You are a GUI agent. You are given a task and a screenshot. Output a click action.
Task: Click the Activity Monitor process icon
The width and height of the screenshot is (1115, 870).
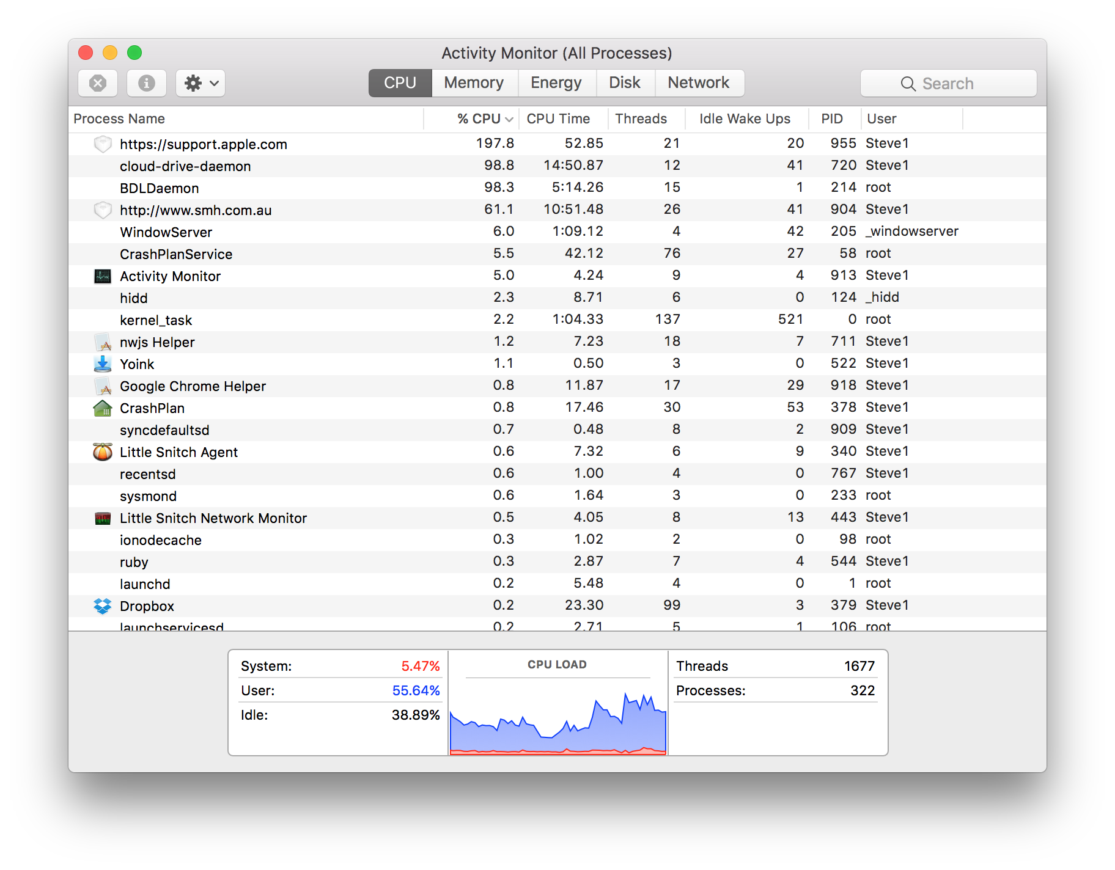[x=103, y=276]
